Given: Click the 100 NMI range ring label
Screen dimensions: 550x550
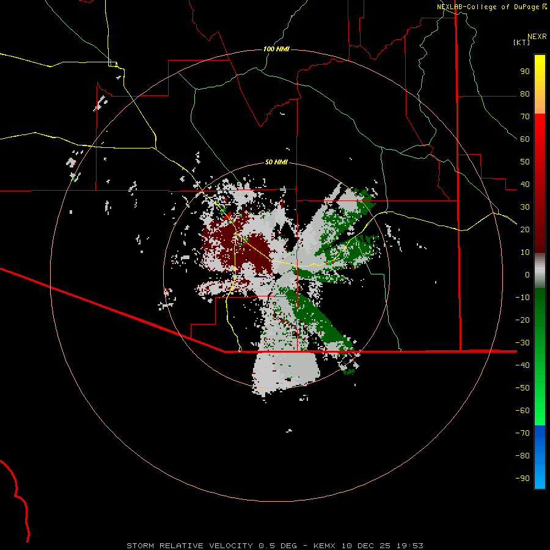Looking at the screenshot, I should coord(276,49).
